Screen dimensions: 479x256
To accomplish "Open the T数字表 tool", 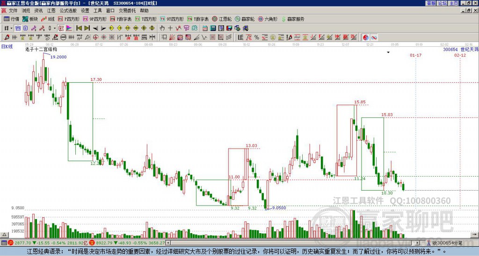I will (198, 19).
